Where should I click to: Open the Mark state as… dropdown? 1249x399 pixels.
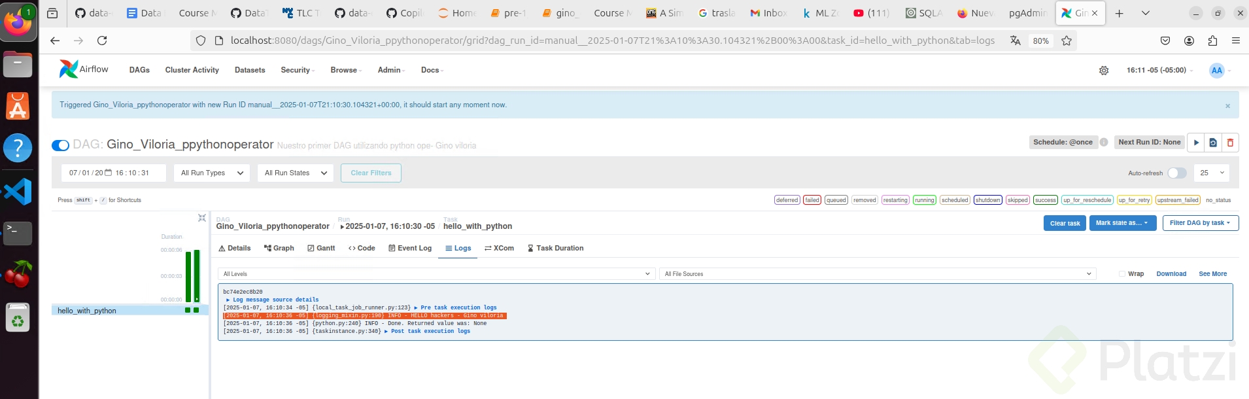[1122, 223]
